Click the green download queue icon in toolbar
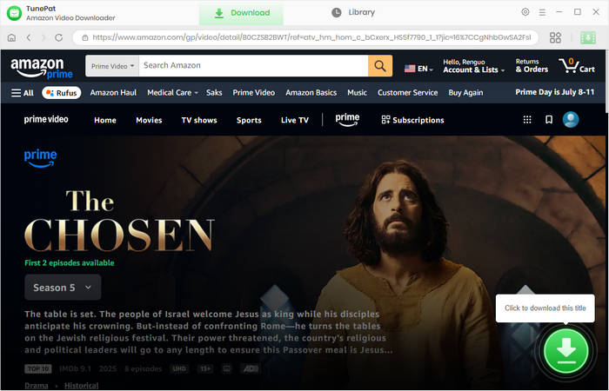 tap(588, 37)
